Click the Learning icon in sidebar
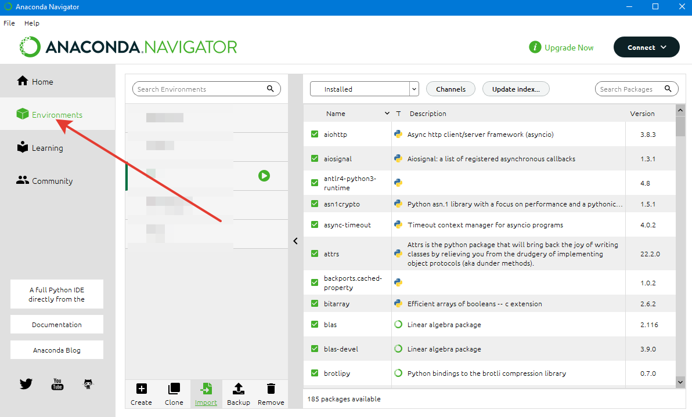692x417 pixels. pos(23,147)
